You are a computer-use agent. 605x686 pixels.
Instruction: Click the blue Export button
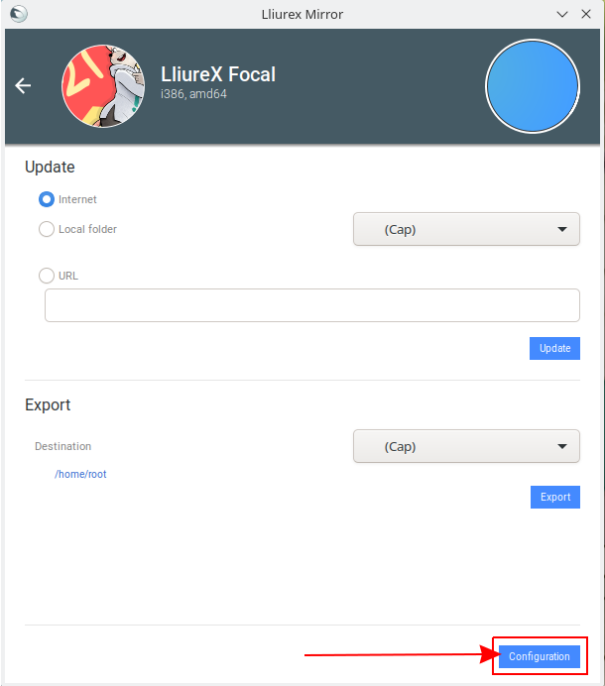[x=555, y=497]
